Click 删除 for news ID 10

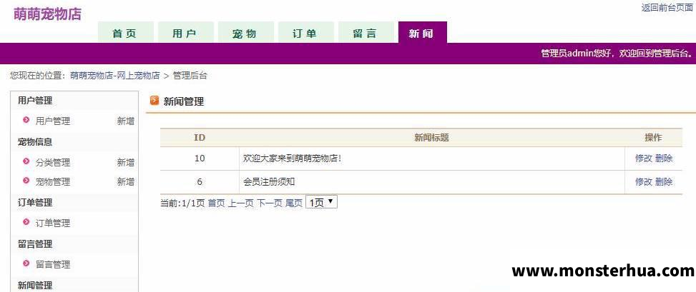tap(664, 158)
